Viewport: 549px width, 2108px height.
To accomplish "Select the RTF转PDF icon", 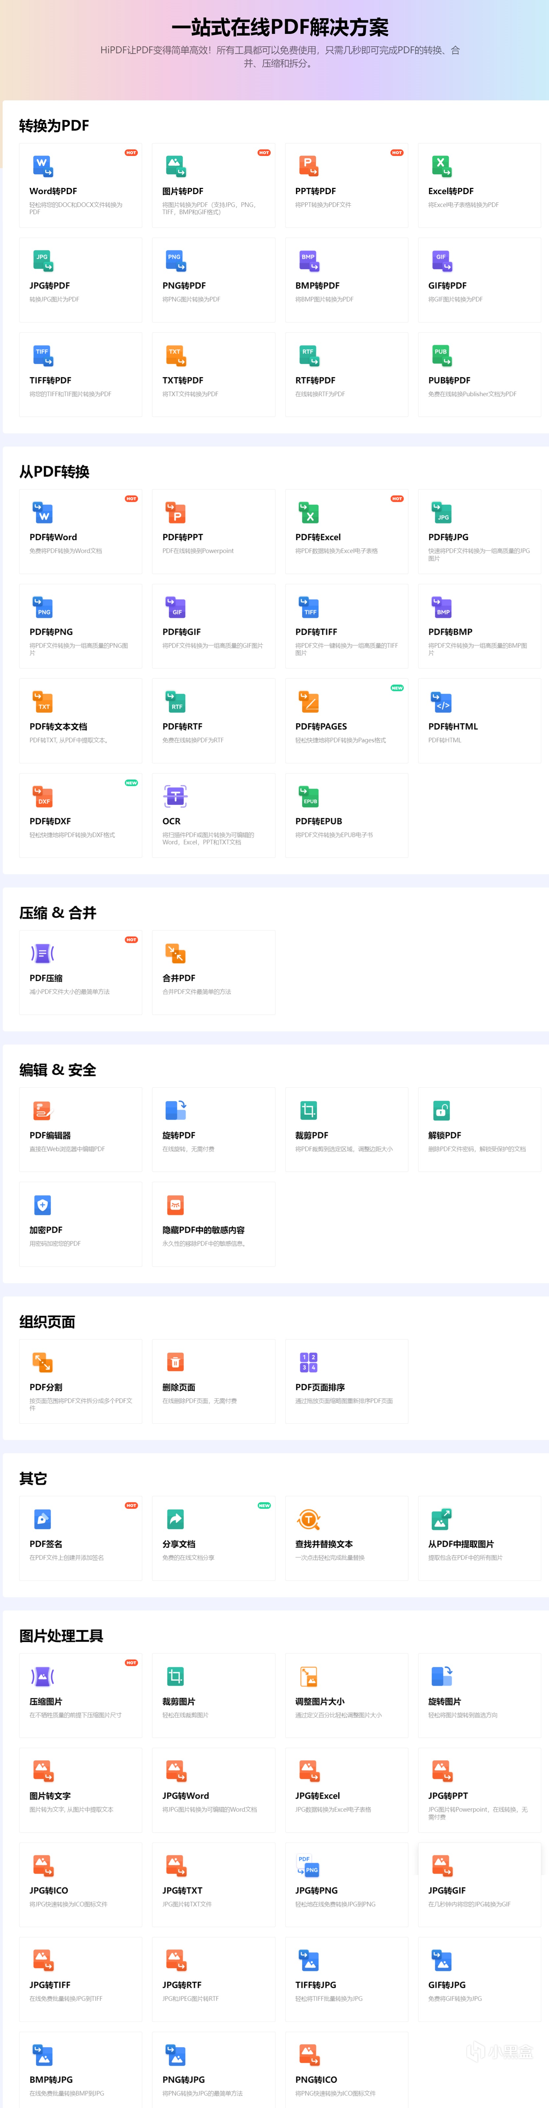I will pyautogui.click(x=309, y=356).
